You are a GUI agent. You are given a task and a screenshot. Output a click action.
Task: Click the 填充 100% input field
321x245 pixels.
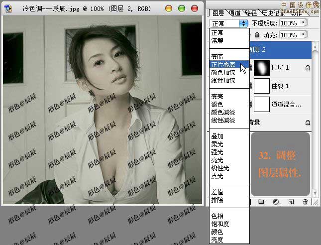[x=290, y=35]
